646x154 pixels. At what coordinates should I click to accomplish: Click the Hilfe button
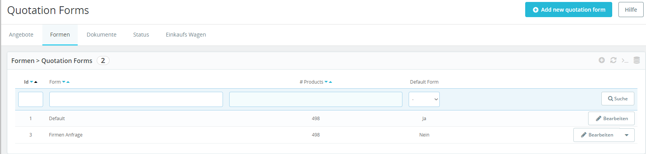pos(631,10)
